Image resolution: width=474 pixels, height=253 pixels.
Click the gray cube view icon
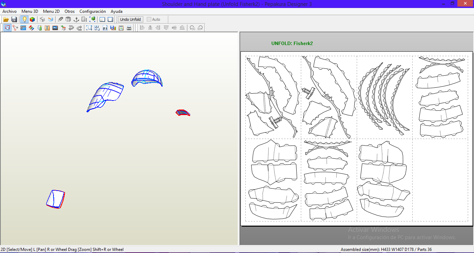tap(42, 19)
